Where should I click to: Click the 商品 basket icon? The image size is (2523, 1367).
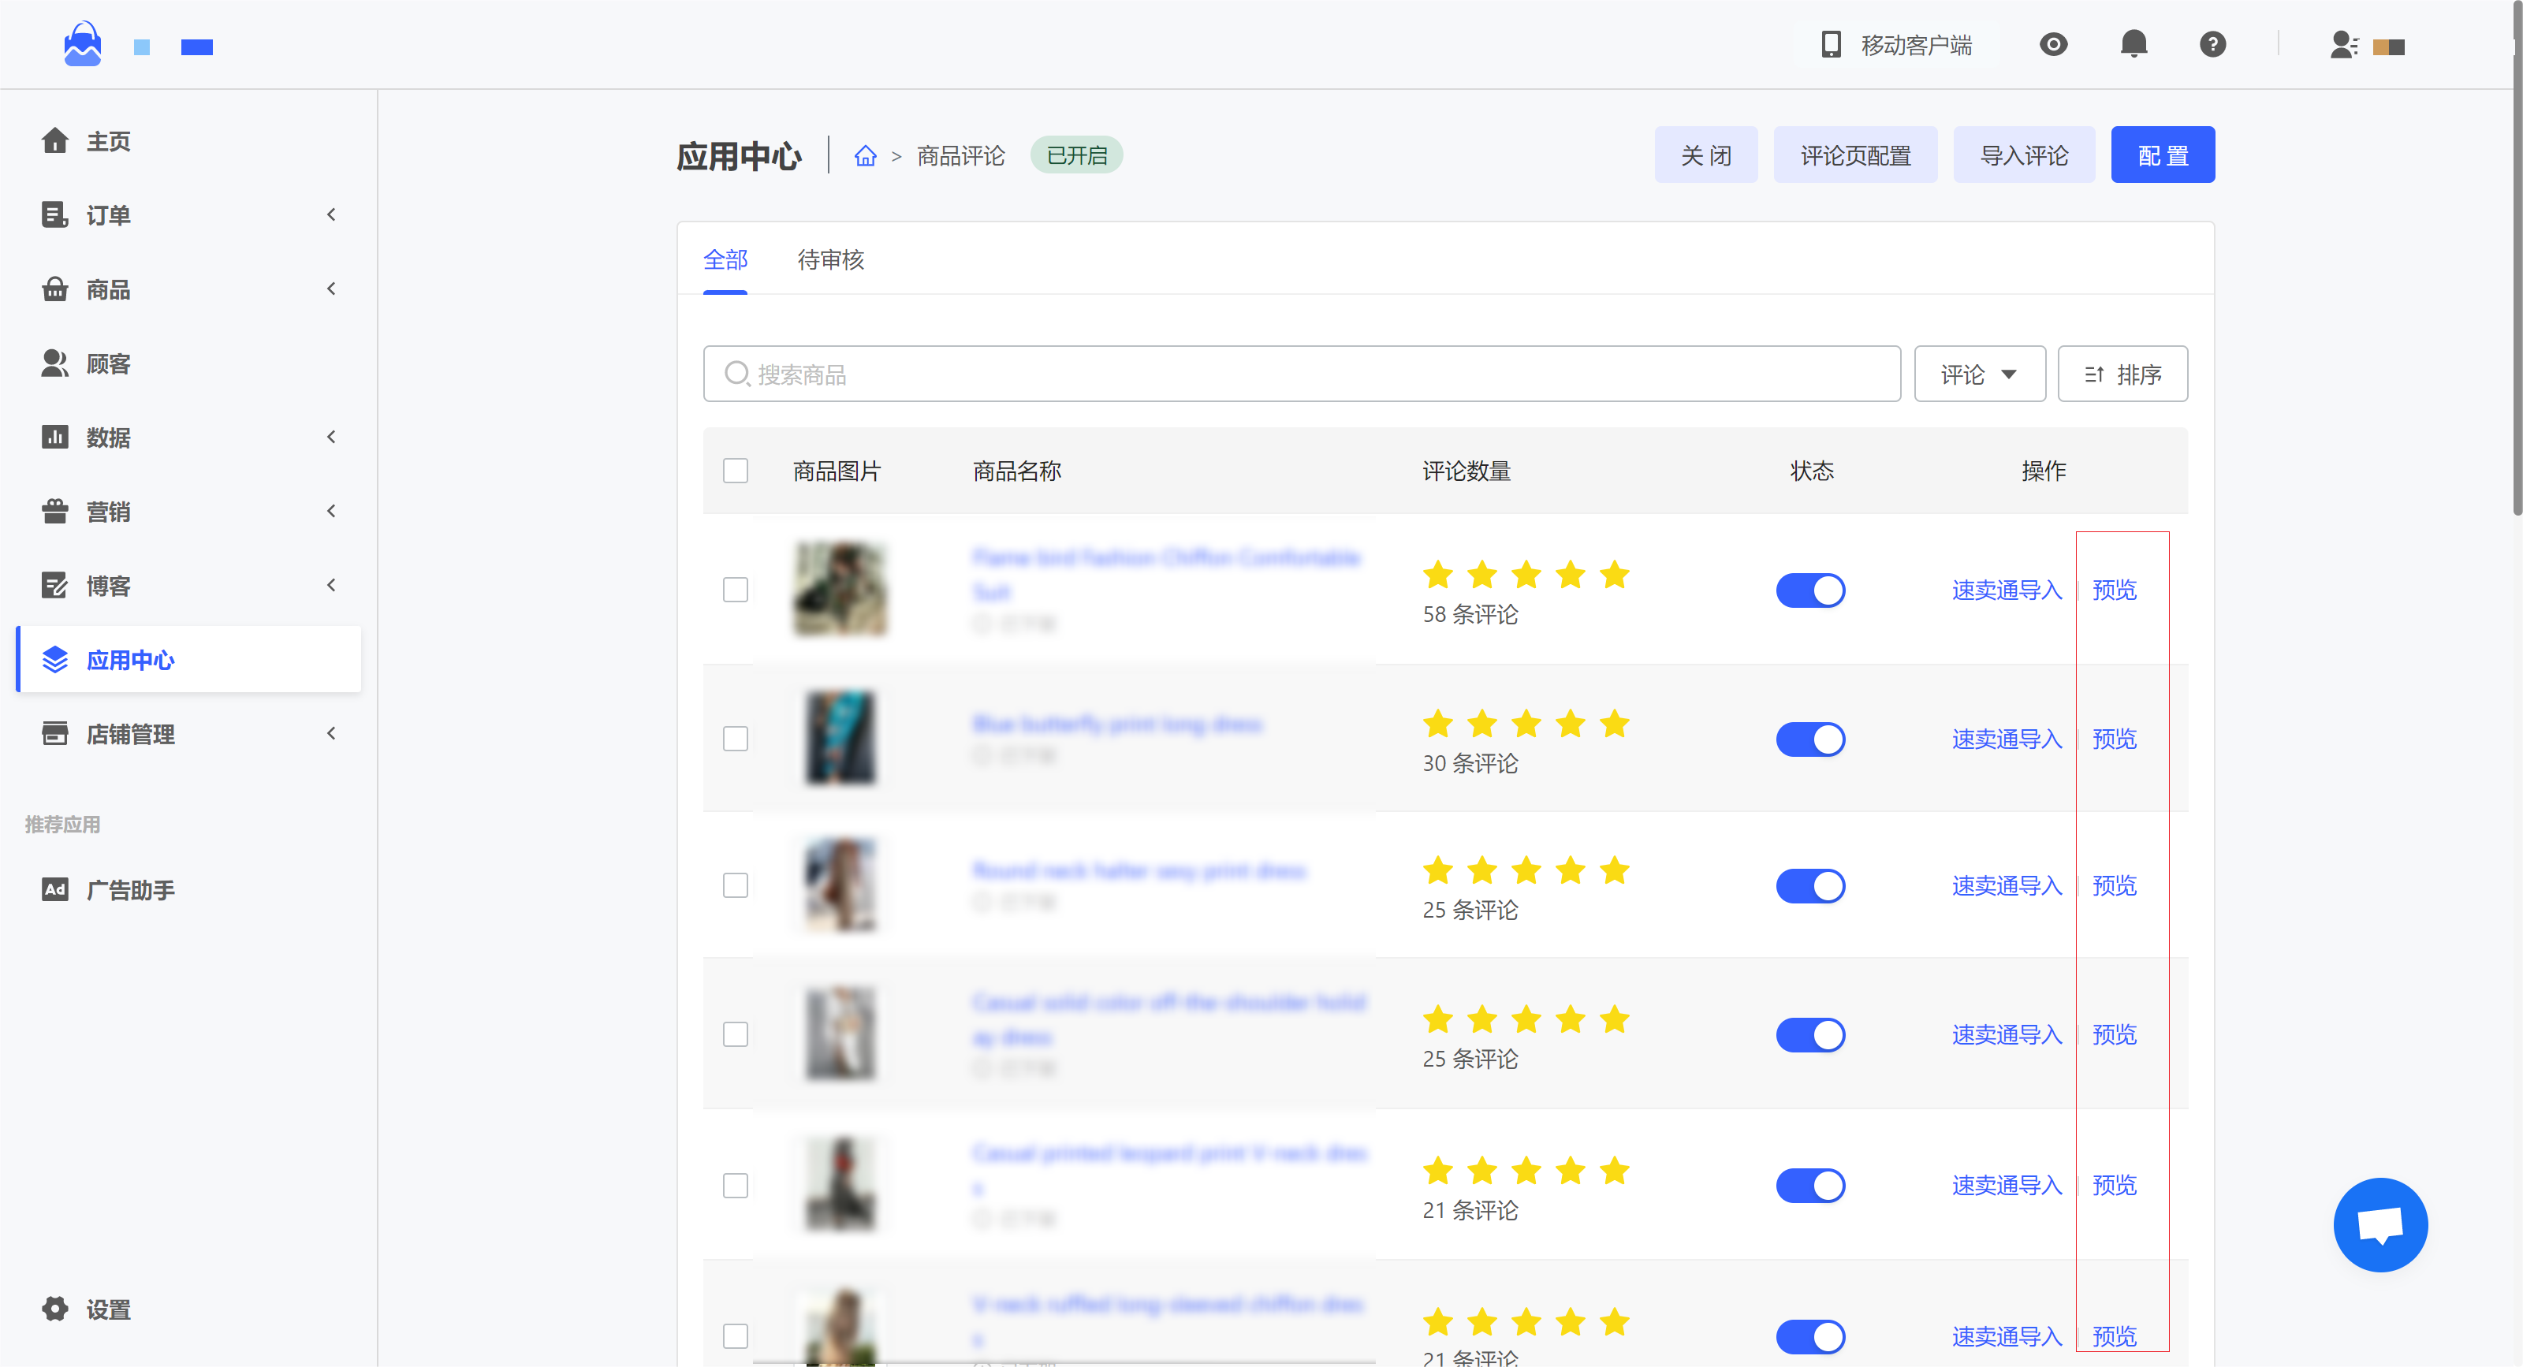[55, 289]
